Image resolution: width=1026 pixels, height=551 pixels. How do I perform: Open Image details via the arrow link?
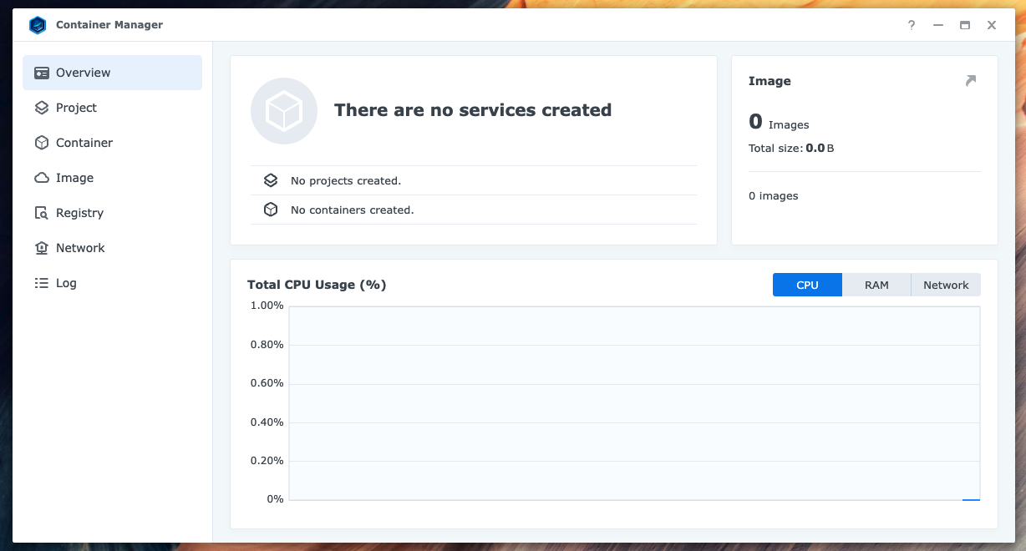click(x=970, y=81)
